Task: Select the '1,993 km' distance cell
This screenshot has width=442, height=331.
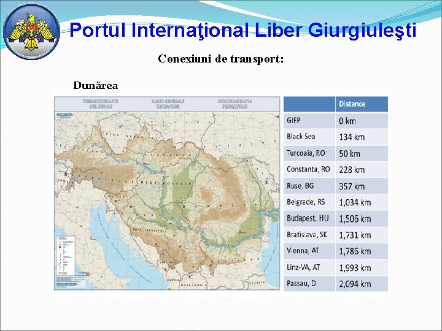Action: 362,267
